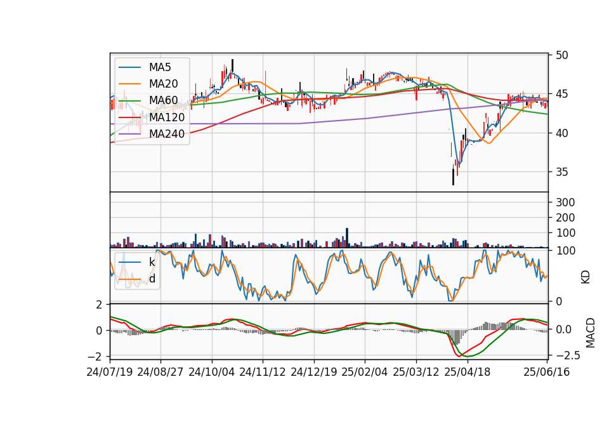Click the price axis value 45

561,94
